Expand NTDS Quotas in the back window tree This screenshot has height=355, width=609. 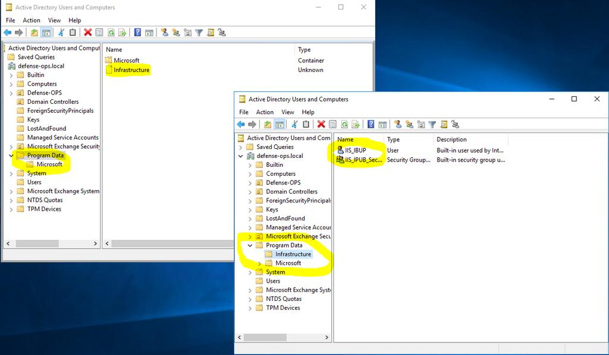pyautogui.click(x=11, y=201)
